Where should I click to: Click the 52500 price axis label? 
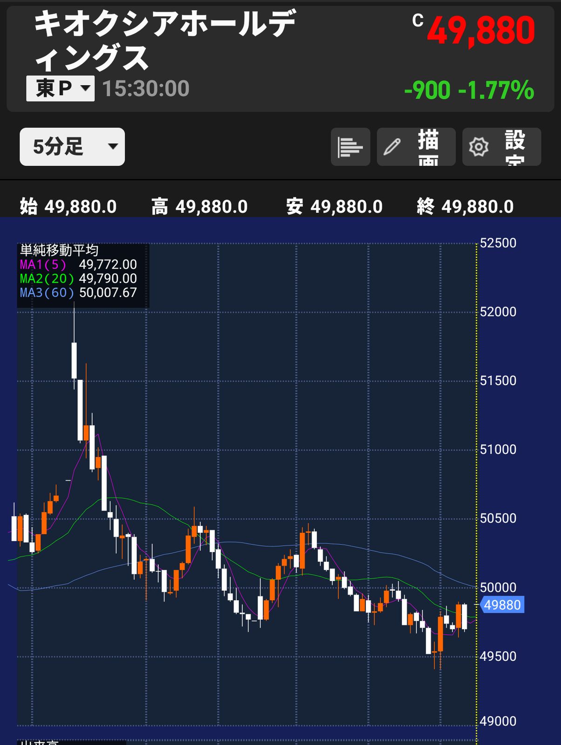498,243
